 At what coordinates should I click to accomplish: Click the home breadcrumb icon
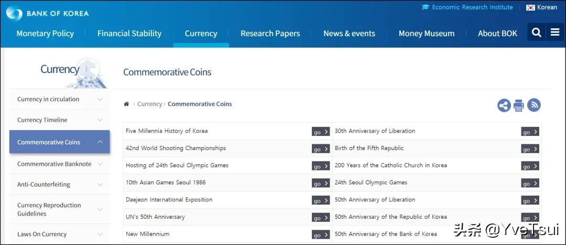[x=126, y=104]
